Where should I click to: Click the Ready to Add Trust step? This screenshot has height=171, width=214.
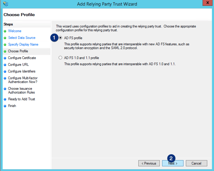pos(21,99)
